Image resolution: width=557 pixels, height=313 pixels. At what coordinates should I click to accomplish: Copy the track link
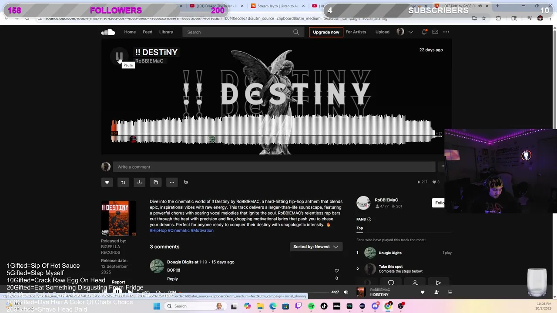156,182
